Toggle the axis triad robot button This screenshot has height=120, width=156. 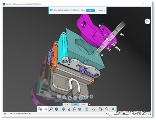[70, 98]
